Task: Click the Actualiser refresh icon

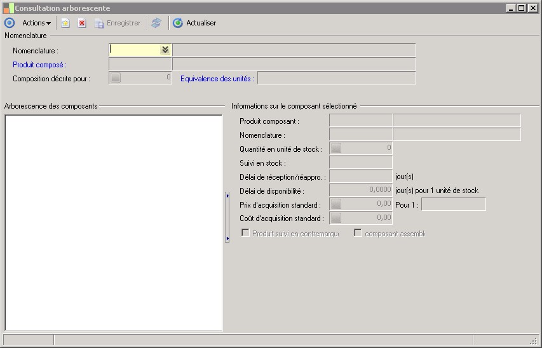Action: (x=178, y=23)
